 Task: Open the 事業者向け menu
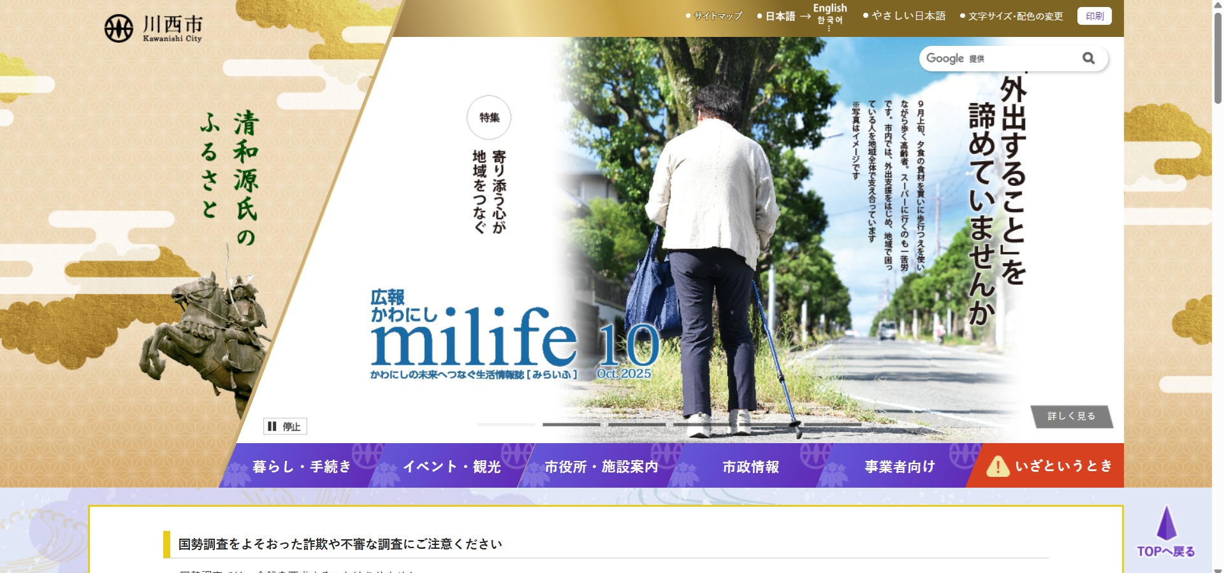pyautogui.click(x=900, y=466)
